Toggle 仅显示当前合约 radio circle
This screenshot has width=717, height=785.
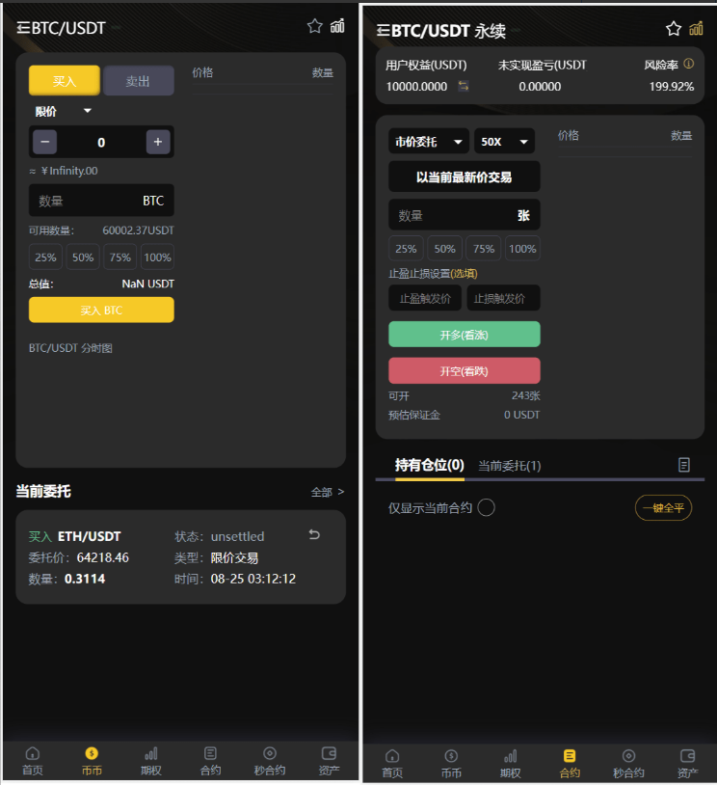pyautogui.click(x=487, y=507)
